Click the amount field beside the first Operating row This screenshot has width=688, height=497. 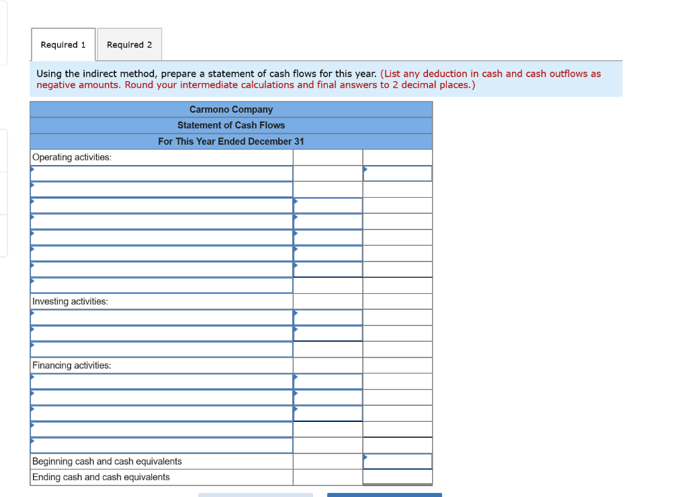(397, 173)
